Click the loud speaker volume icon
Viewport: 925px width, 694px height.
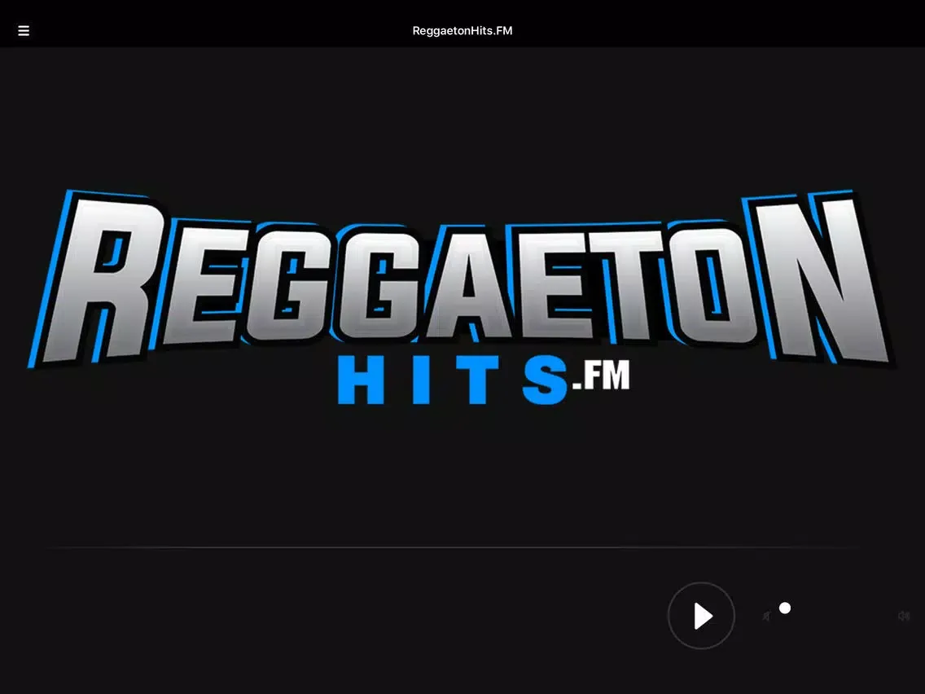click(904, 616)
